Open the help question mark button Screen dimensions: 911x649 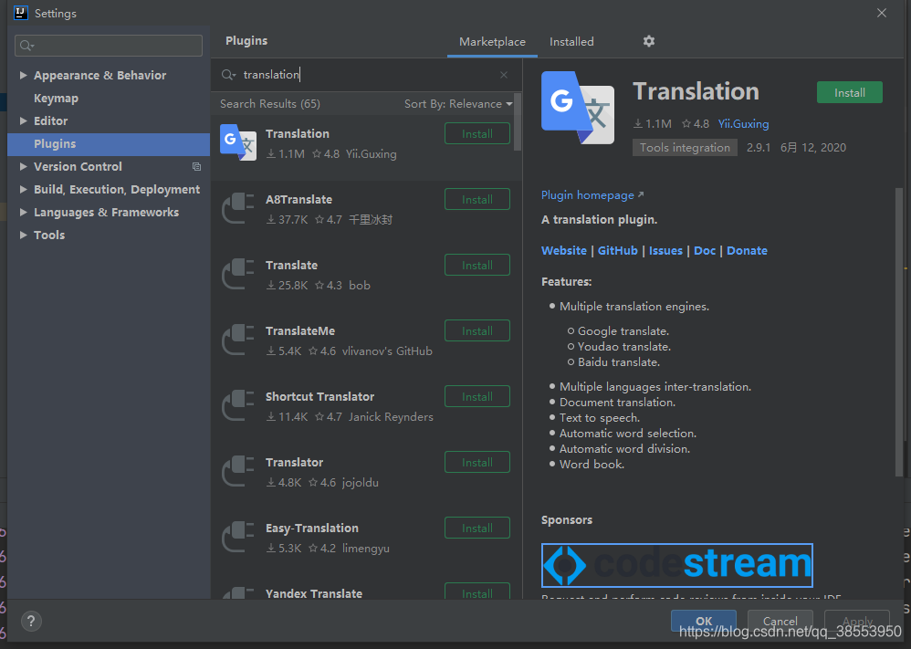pyautogui.click(x=31, y=621)
